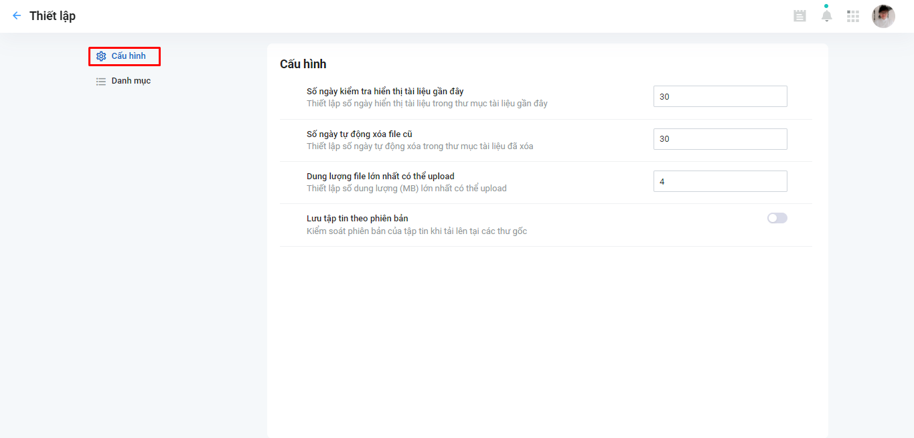Click description about thư mục tài liệu đã xóa
The height and width of the screenshot is (438, 914).
click(420, 146)
